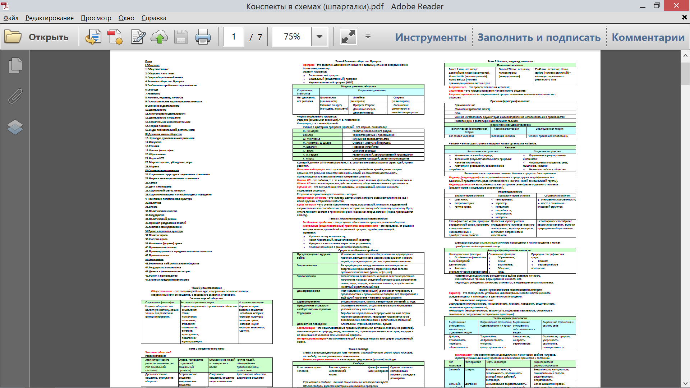Image resolution: width=690 pixels, height=388 pixels.
Task: Click the upload to cloud icon
Action: tap(159, 37)
